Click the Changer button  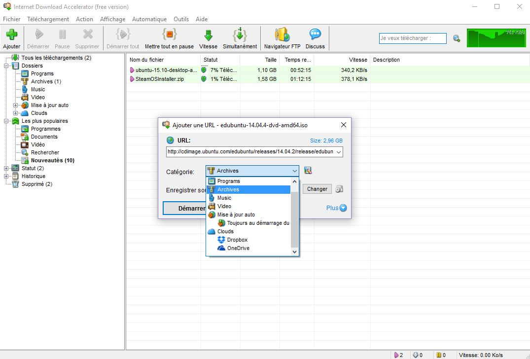click(x=317, y=189)
